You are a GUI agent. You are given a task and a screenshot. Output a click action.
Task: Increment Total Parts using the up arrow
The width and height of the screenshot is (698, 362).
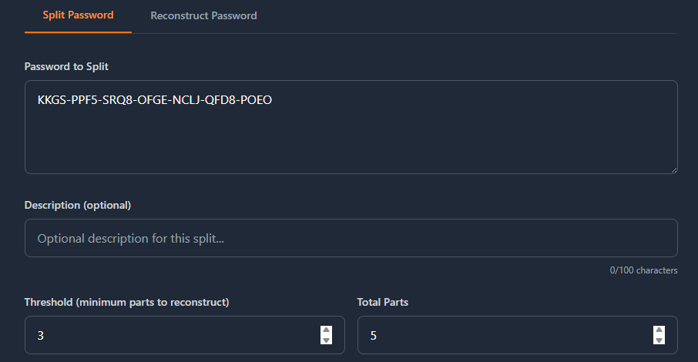click(659, 330)
